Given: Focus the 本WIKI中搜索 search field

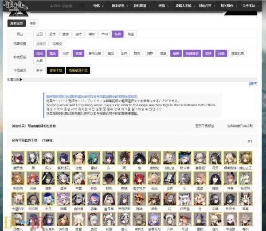Looking at the screenshot, I should [61, 6].
